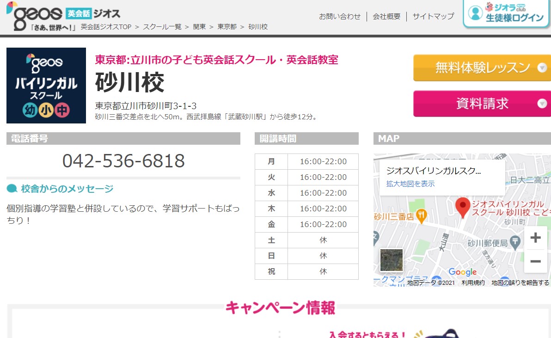This screenshot has height=338, width=551.
Task: Click the 武蔵砂川駅 access directions text
Action: [207, 117]
